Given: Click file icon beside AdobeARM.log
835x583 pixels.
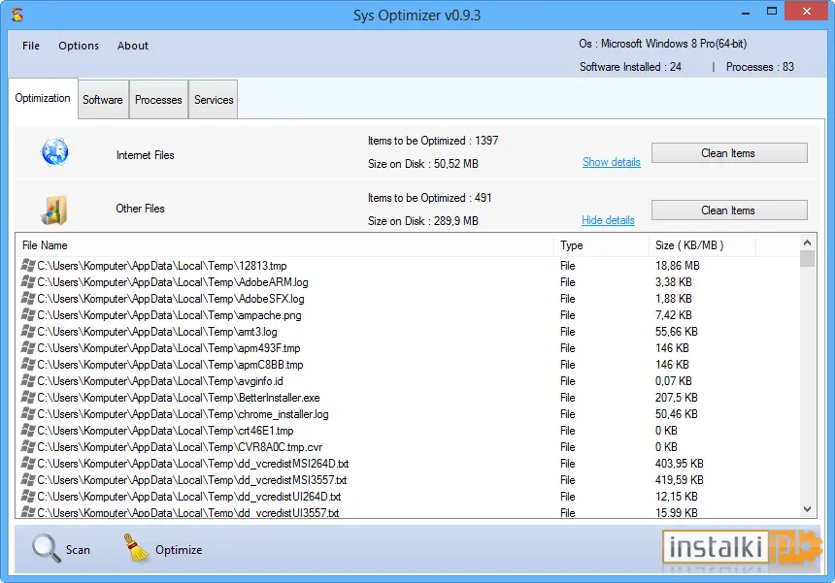Looking at the screenshot, I should coord(28,281).
